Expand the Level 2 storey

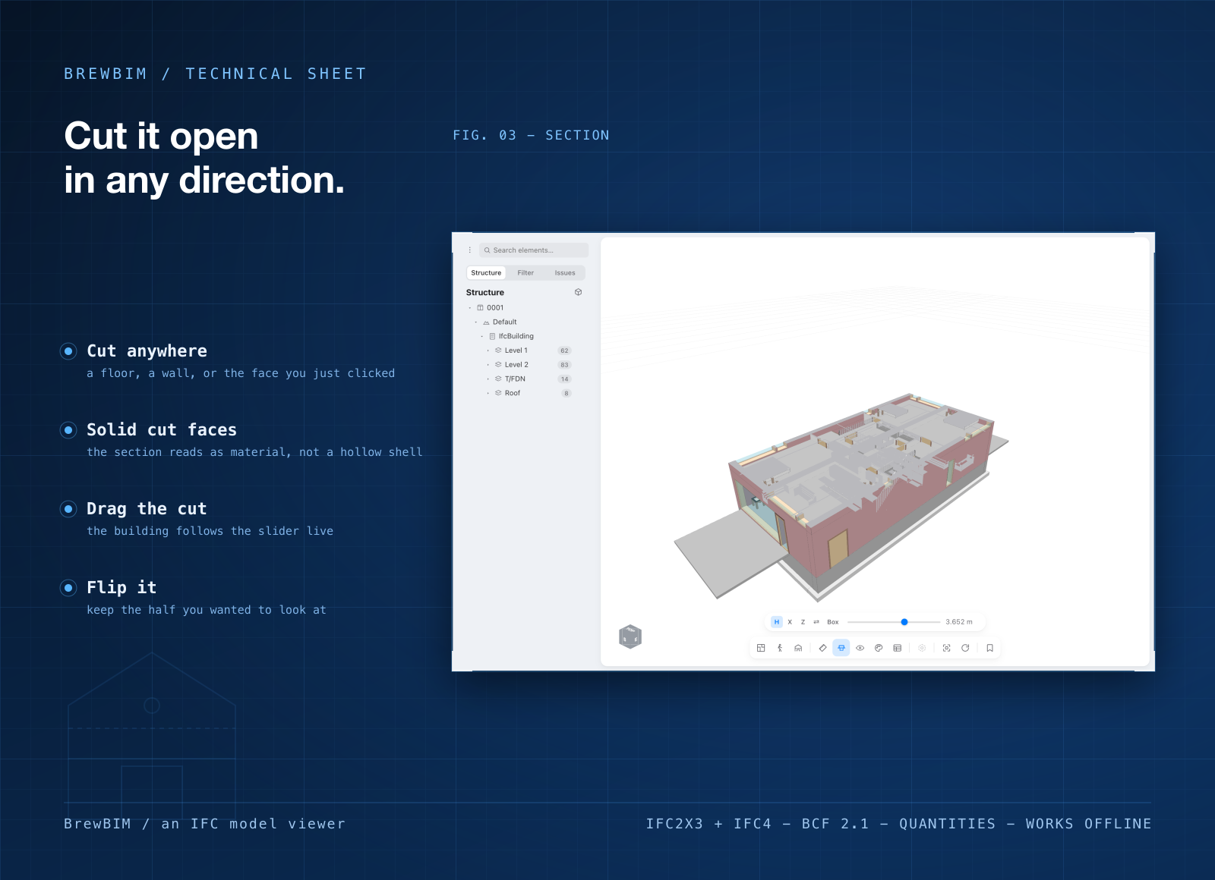[488, 365]
